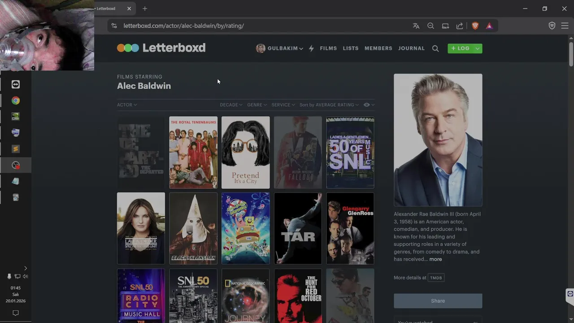
Task: Open The Royal Tenenbaums poster
Action: pos(193,153)
